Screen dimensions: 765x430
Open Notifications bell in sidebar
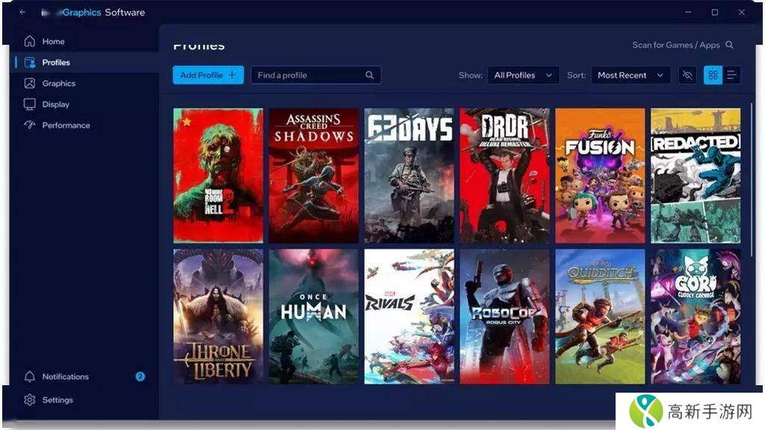30,377
